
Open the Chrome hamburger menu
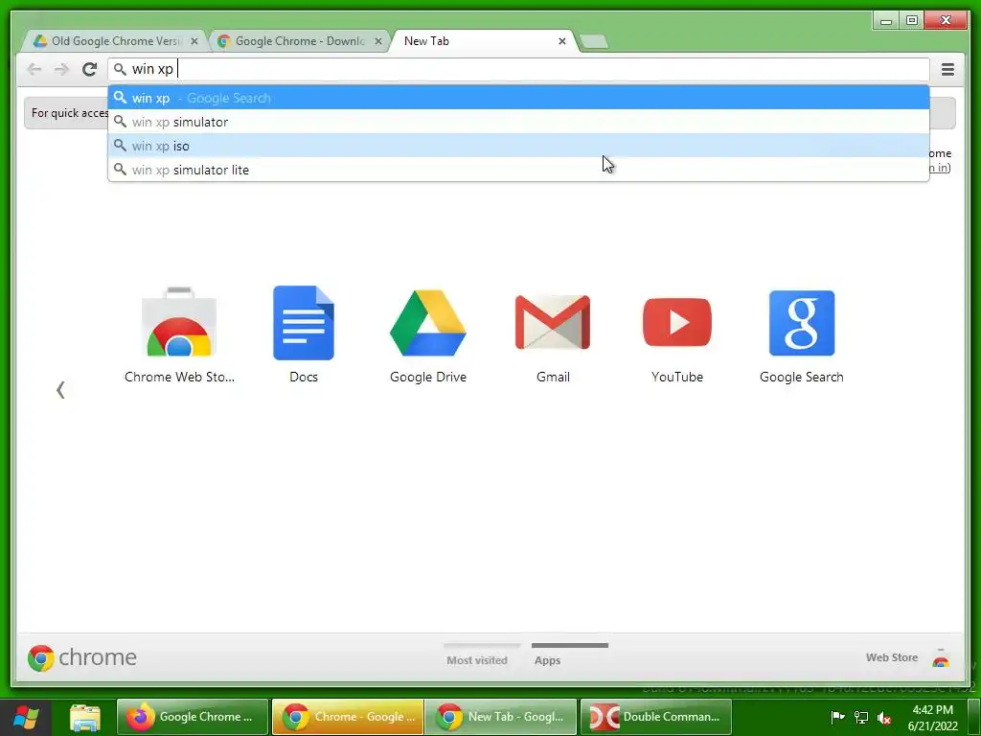pos(947,69)
